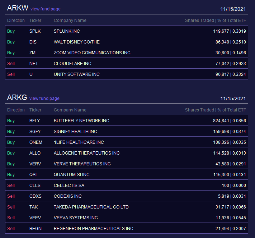Select the DIS ticker cell
This screenshot has width=255, height=238.
[x=33, y=42]
